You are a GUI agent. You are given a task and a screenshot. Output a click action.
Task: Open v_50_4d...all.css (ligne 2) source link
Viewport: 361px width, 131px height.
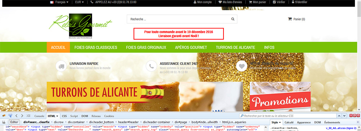click(341, 128)
